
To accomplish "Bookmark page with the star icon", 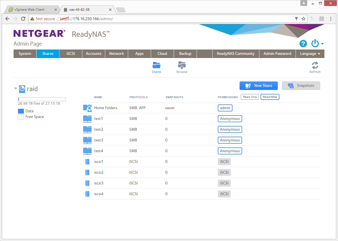I will pos(303,19).
